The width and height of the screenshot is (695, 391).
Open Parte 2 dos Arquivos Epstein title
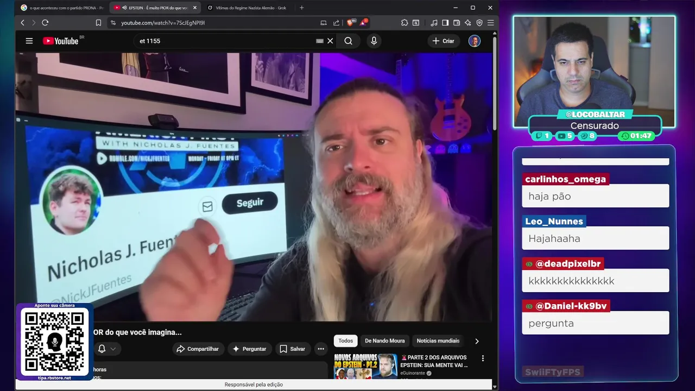(434, 361)
